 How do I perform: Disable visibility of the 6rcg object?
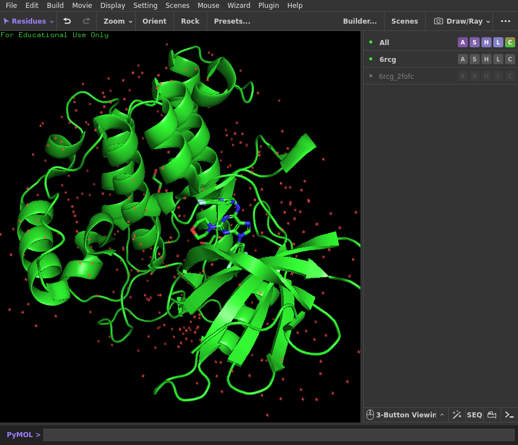tap(387, 59)
